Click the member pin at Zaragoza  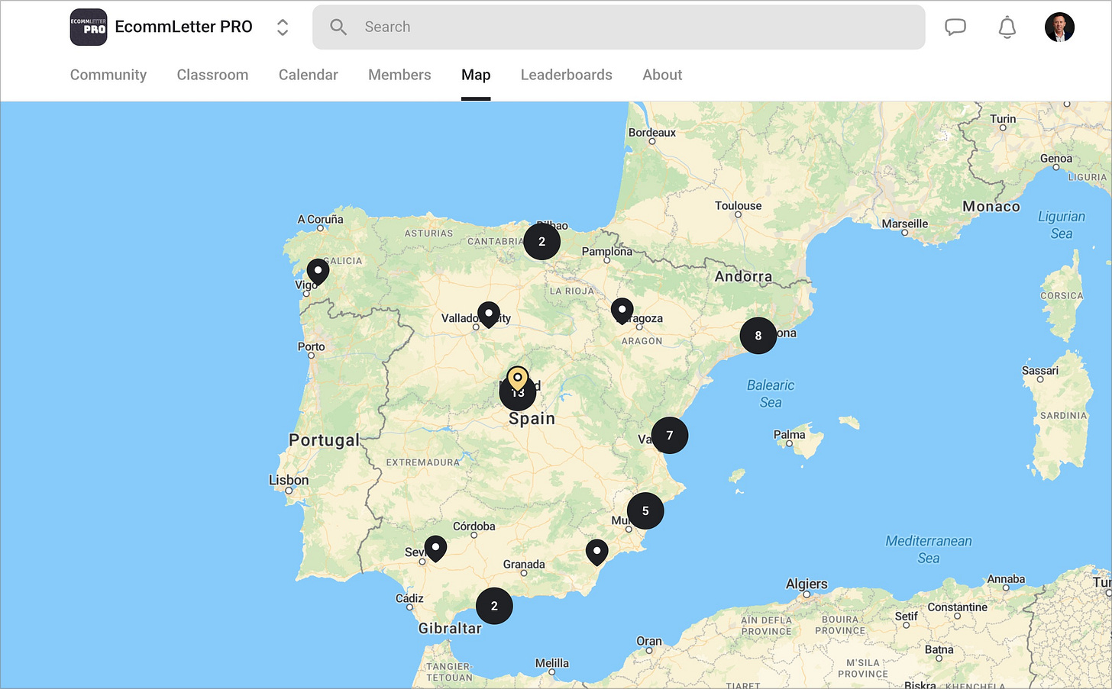(622, 311)
